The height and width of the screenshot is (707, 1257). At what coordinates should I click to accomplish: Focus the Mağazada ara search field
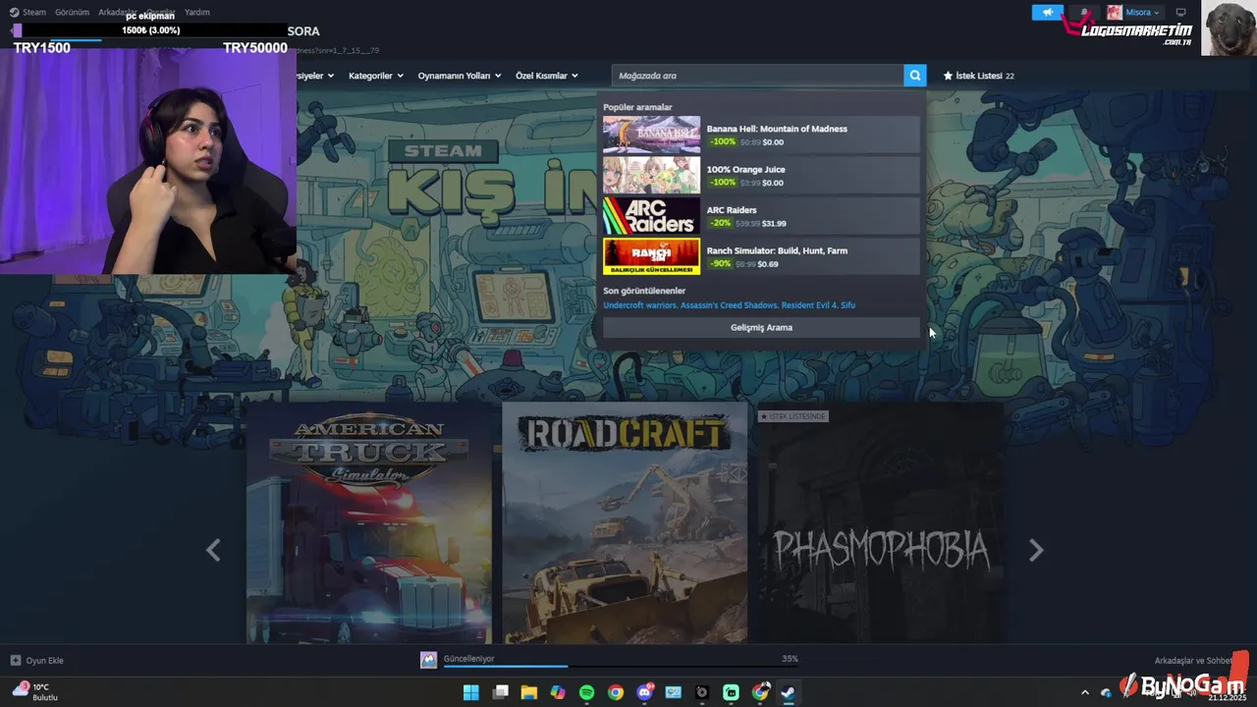tap(757, 76)
